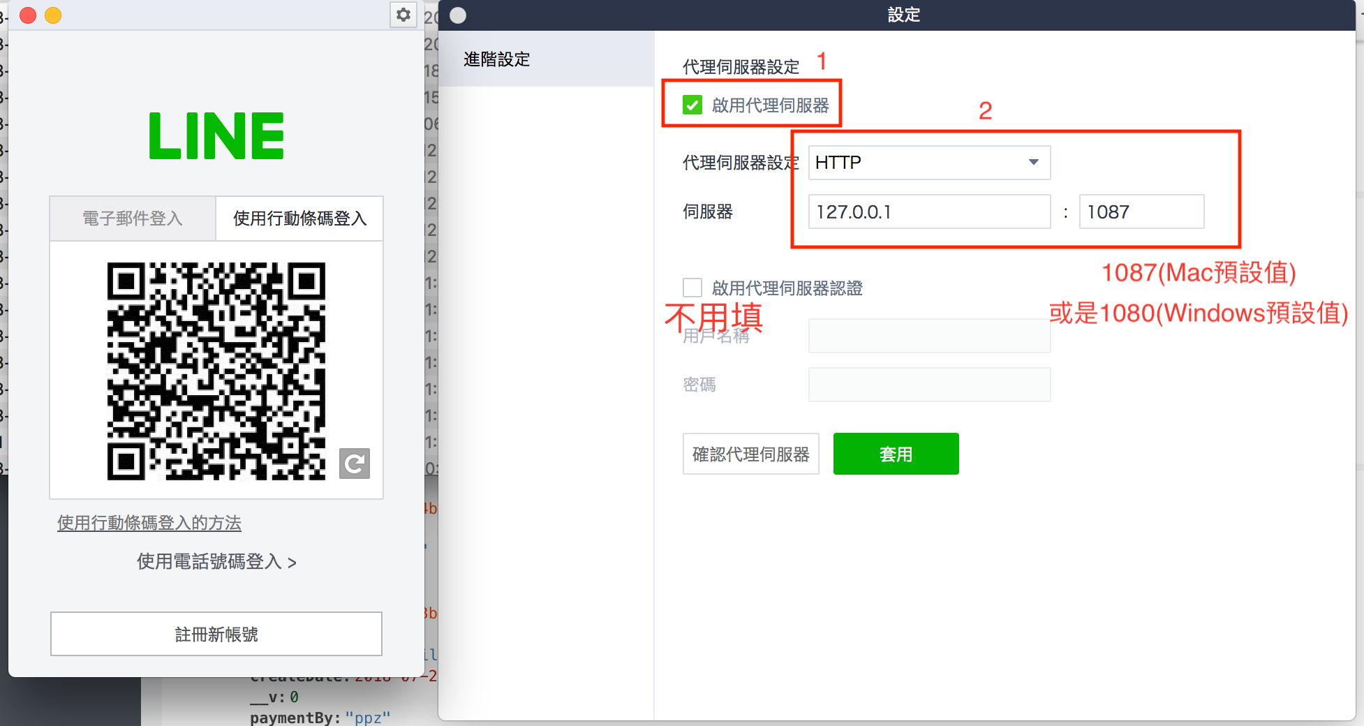Switch to the 電子郵件登入 tab
Viewport: 1364px width, 726px height.
coord(131,218)
